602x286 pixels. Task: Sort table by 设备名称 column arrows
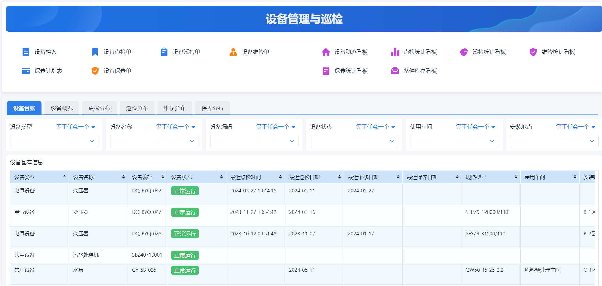pyautogui.click(x=124, y=177)
